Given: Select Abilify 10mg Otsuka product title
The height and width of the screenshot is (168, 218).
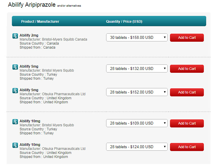Looking at the screenshot, I should tap(30, 145).
